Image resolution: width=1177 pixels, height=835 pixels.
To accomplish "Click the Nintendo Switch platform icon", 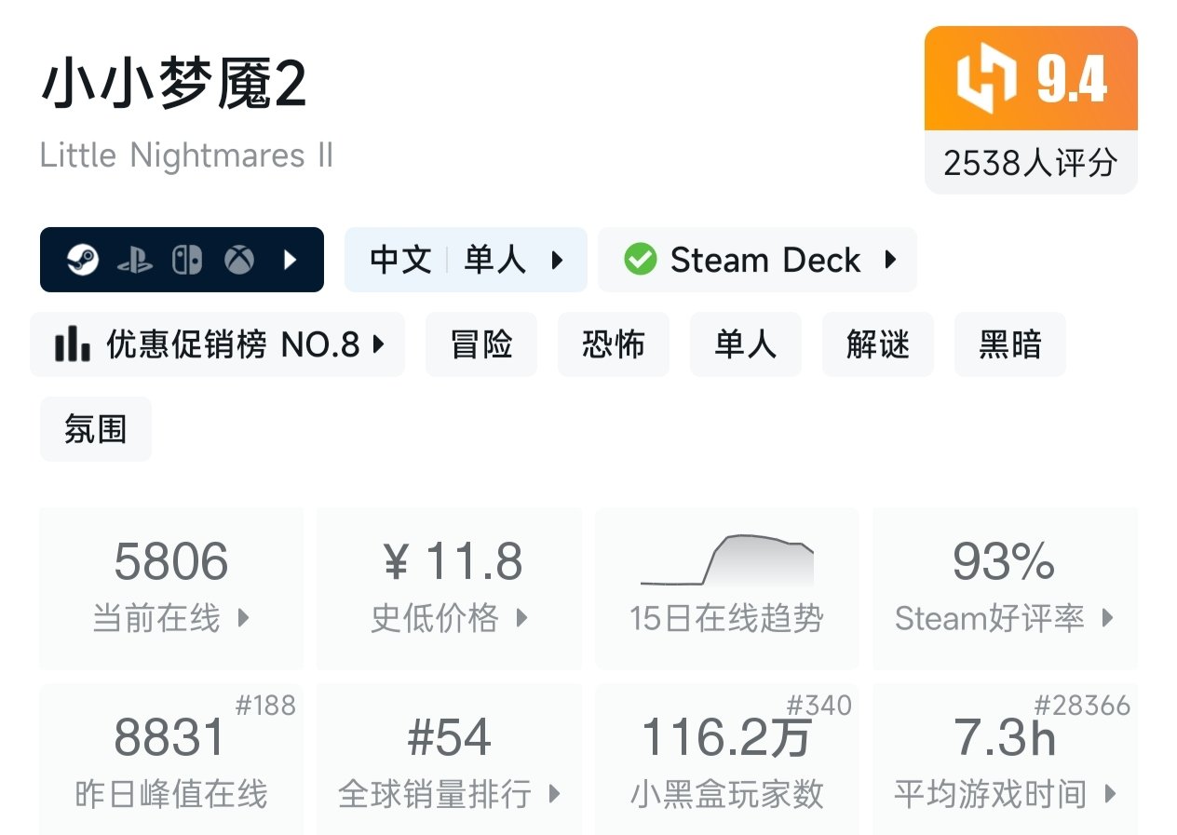I will coord(187,260).
